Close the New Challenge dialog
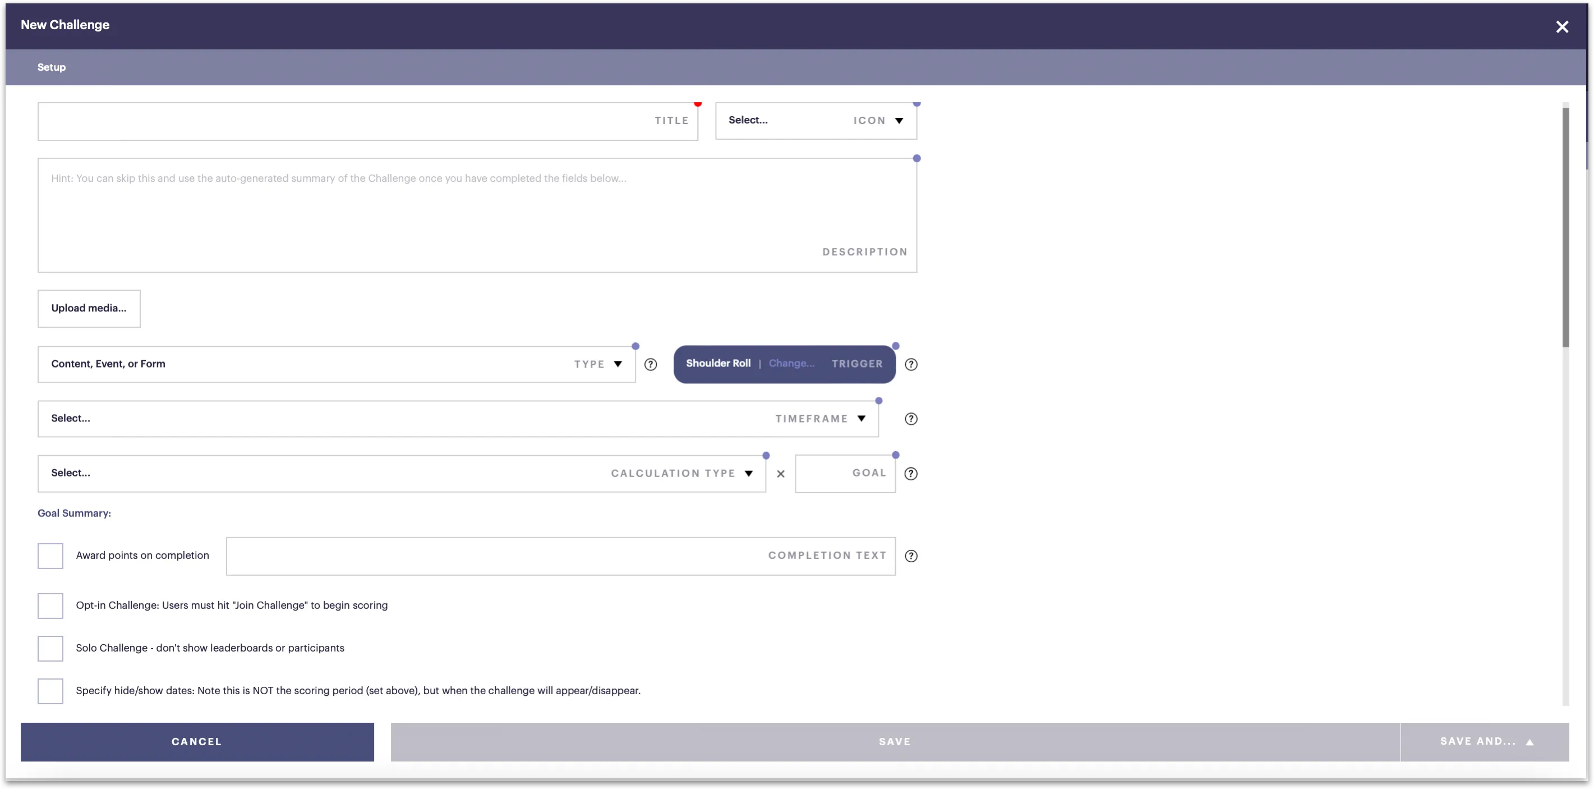Screen dimensions: 1594x789 click(1562, 26)
